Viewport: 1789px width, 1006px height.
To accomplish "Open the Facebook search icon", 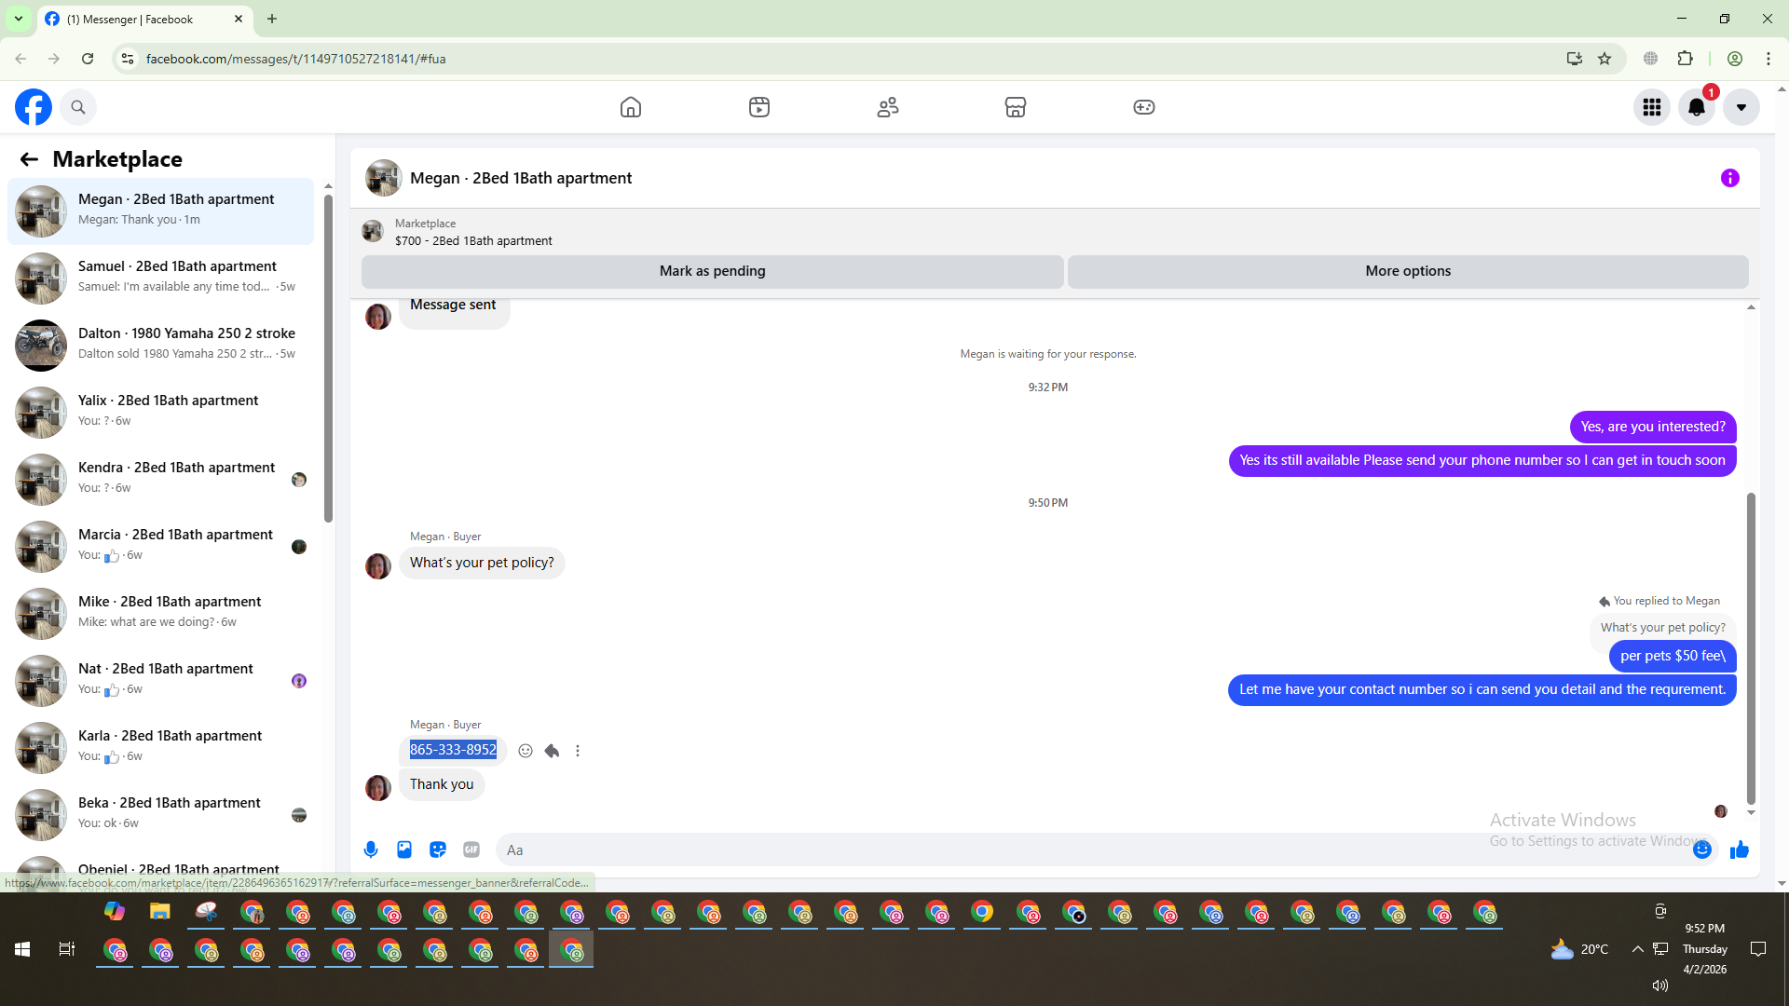I will 78,107.
